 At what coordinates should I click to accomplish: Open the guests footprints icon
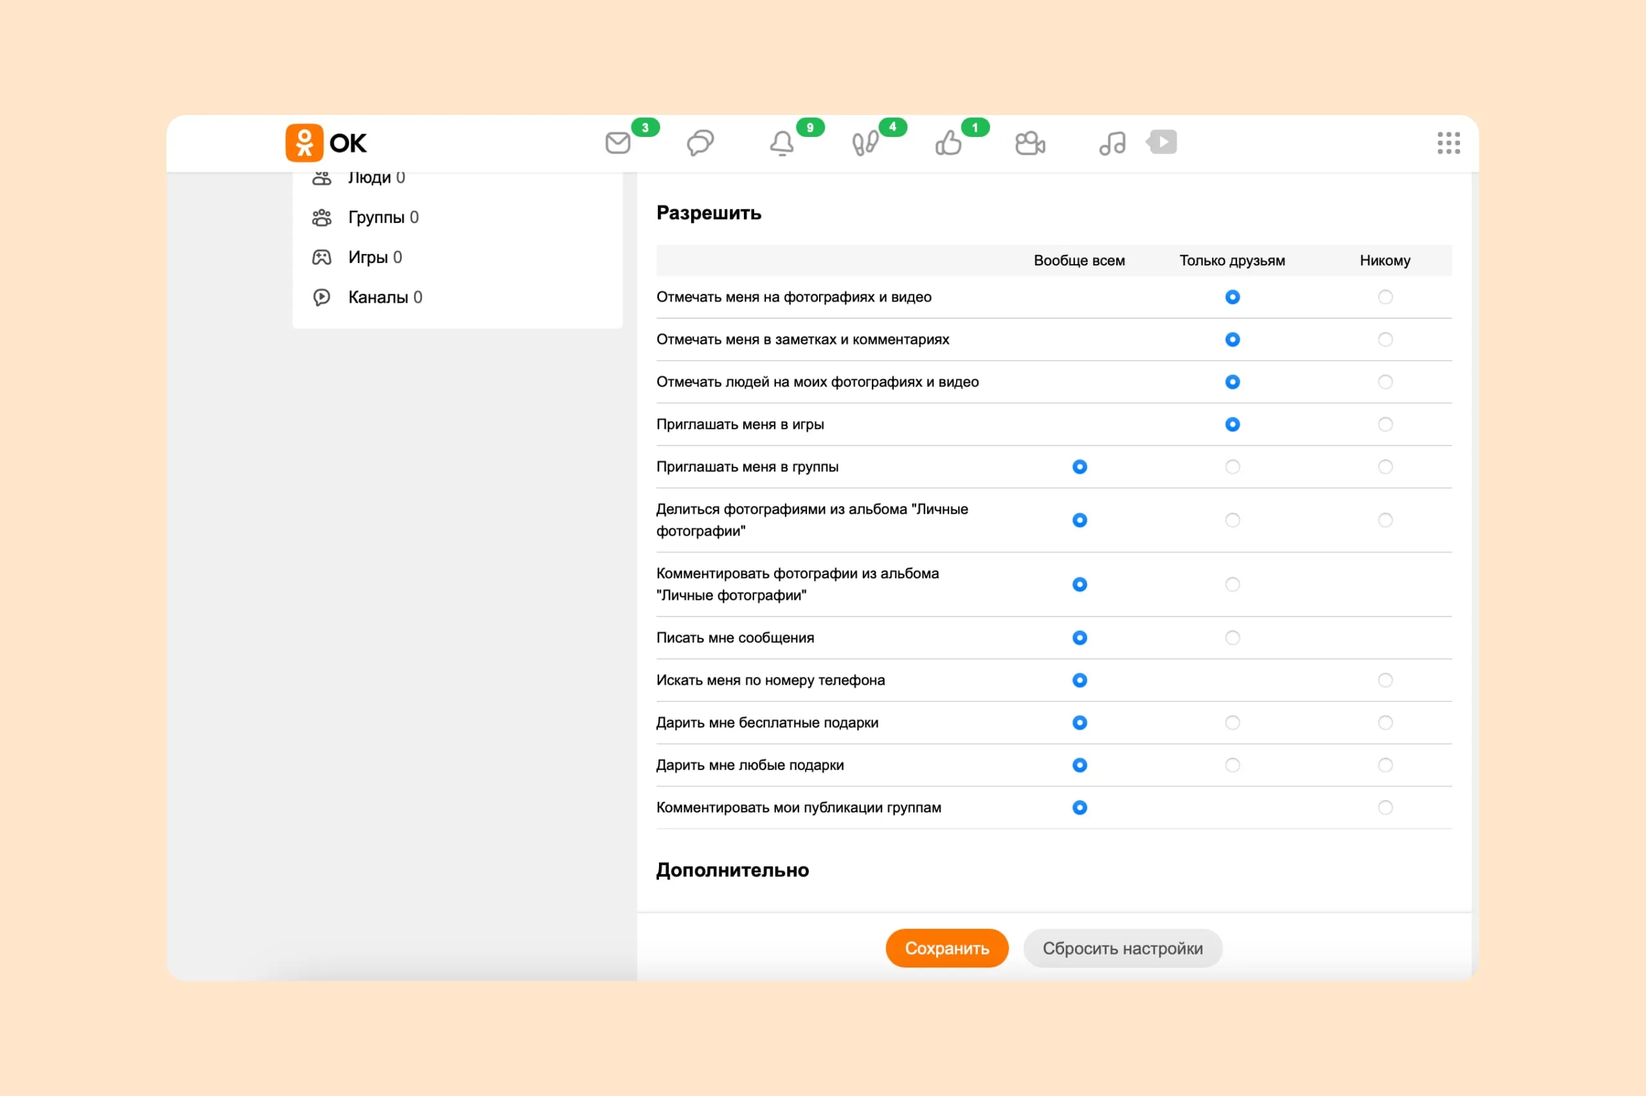click(x=865, y=143)
